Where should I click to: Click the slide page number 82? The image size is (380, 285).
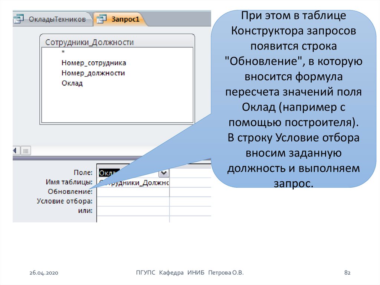tap(347, 273)
